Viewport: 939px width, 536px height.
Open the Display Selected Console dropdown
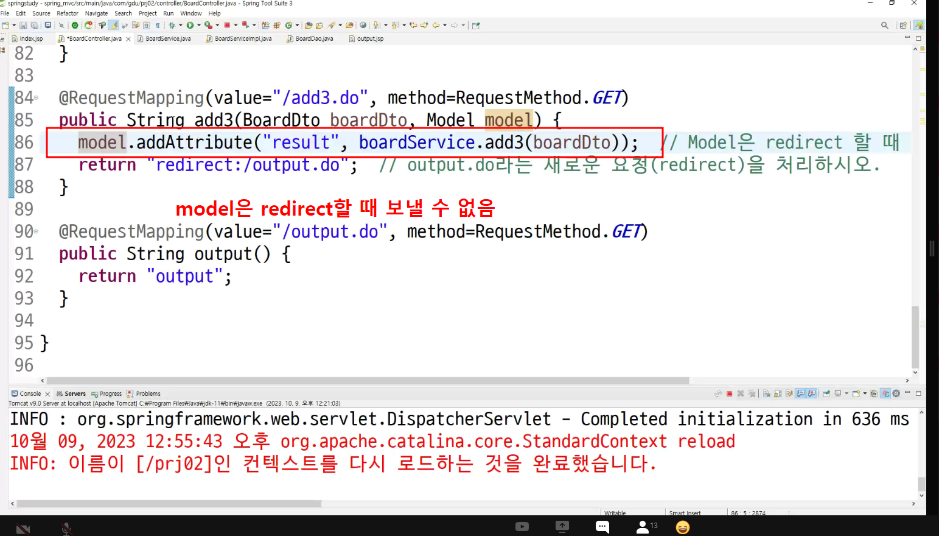click(846, 393)
